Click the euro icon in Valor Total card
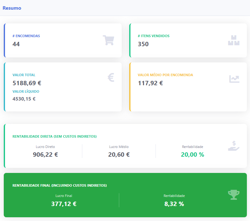 pyautogui.click(x=111, y=77)
